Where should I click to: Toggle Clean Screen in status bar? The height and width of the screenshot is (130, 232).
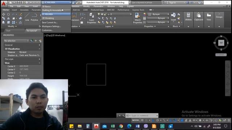pyautogui.click(x=225, y=120)
